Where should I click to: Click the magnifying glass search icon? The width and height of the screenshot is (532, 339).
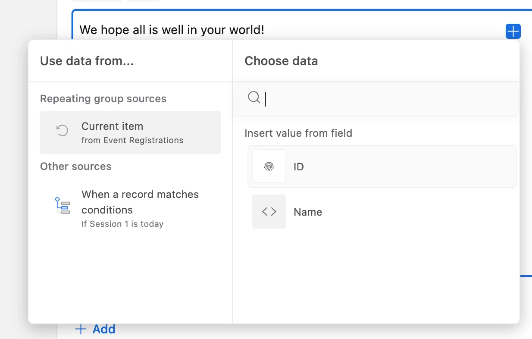point(254,98)
